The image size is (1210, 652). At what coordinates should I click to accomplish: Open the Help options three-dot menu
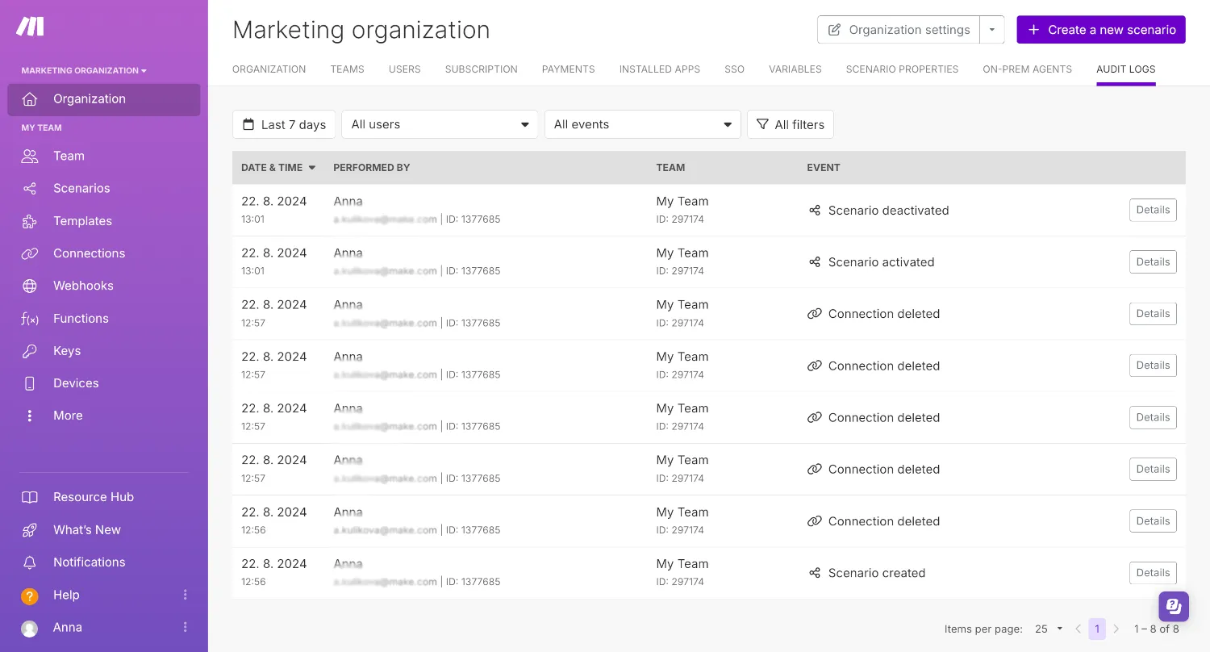tap(185, 595)
